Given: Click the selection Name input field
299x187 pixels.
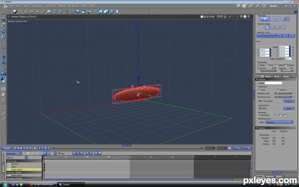Looking at the screenshot, I should tap(273, 83).
